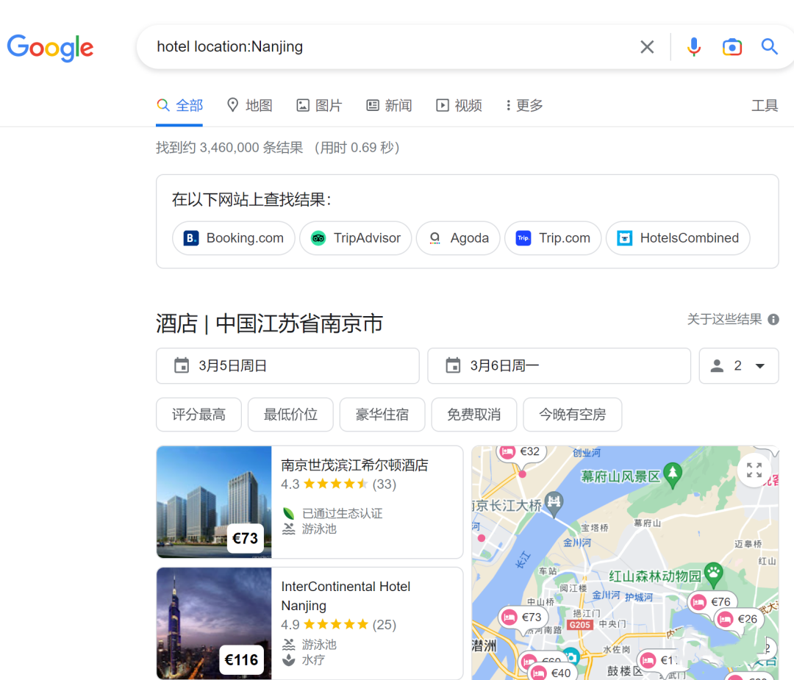Open TripAdvisor chip
This screenshot has width=794, height=680.
(356, 238)
